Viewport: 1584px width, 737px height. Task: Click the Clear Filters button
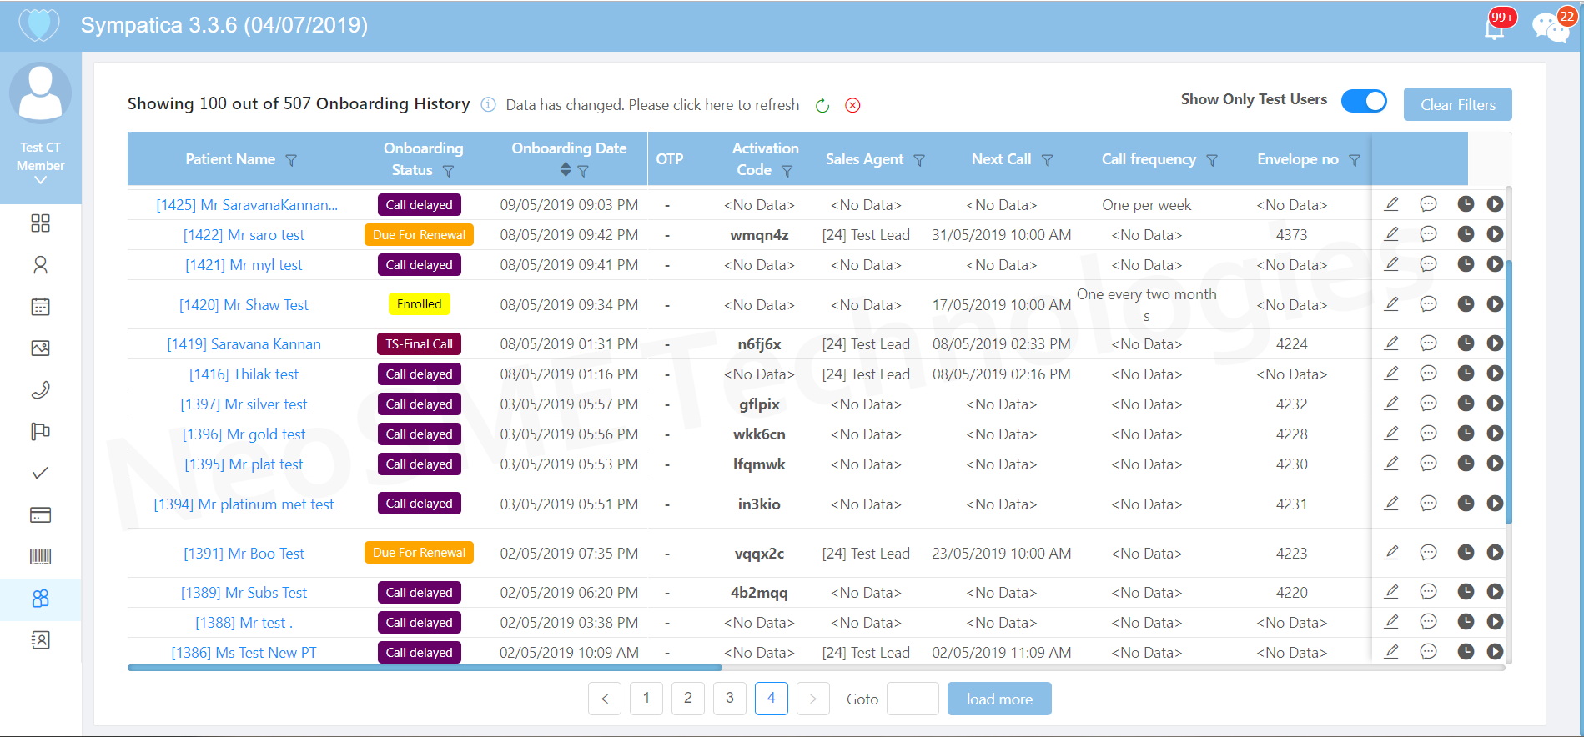click(x=1457, y=105)
